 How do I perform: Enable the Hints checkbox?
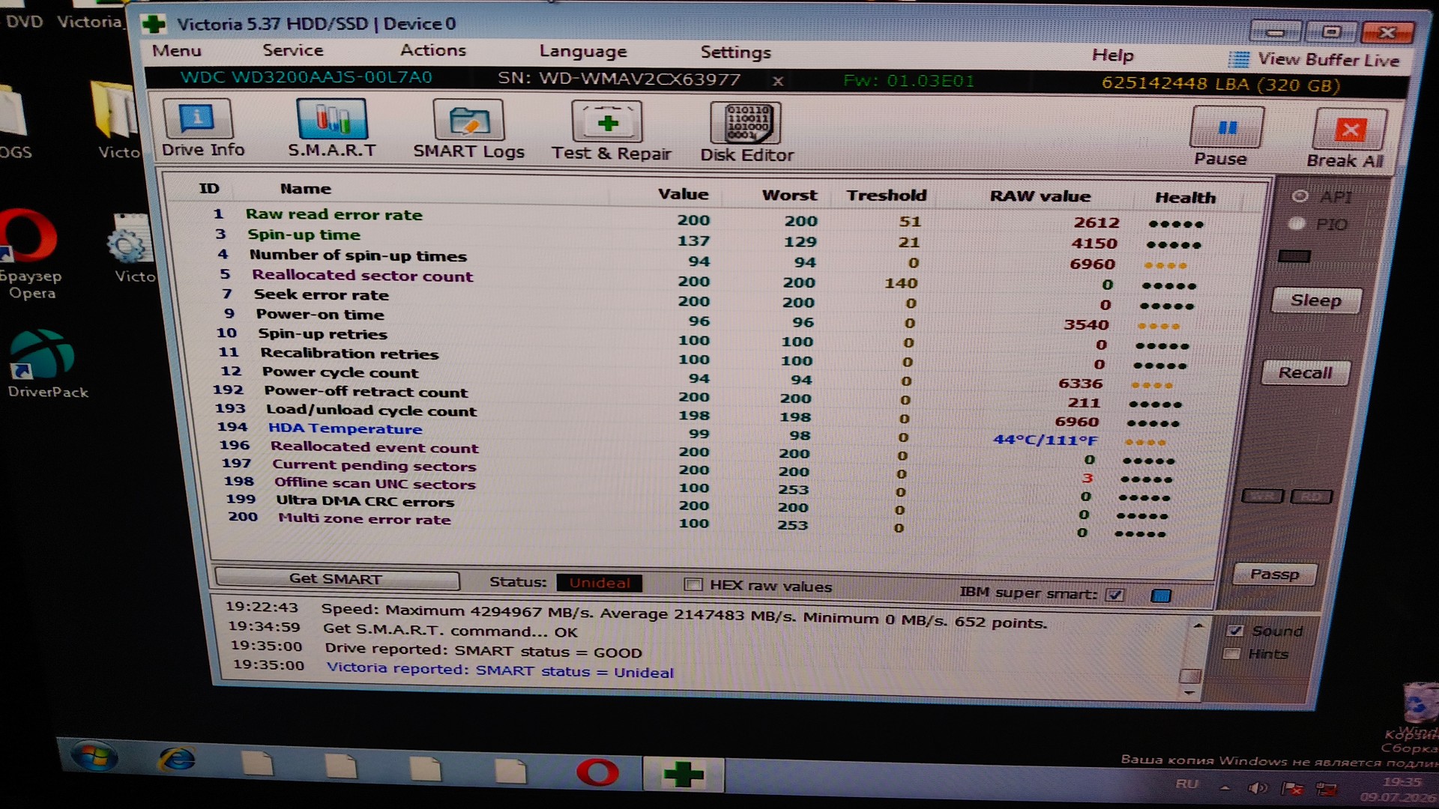1231,653
